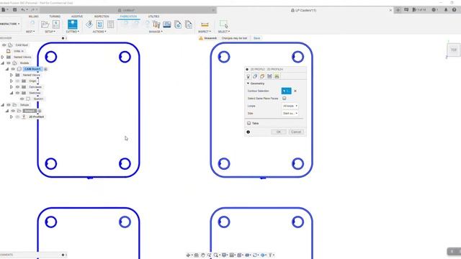Select Sketch1 in the browser
The width and height of the screenshot is (461, 259).
(38, 99)
